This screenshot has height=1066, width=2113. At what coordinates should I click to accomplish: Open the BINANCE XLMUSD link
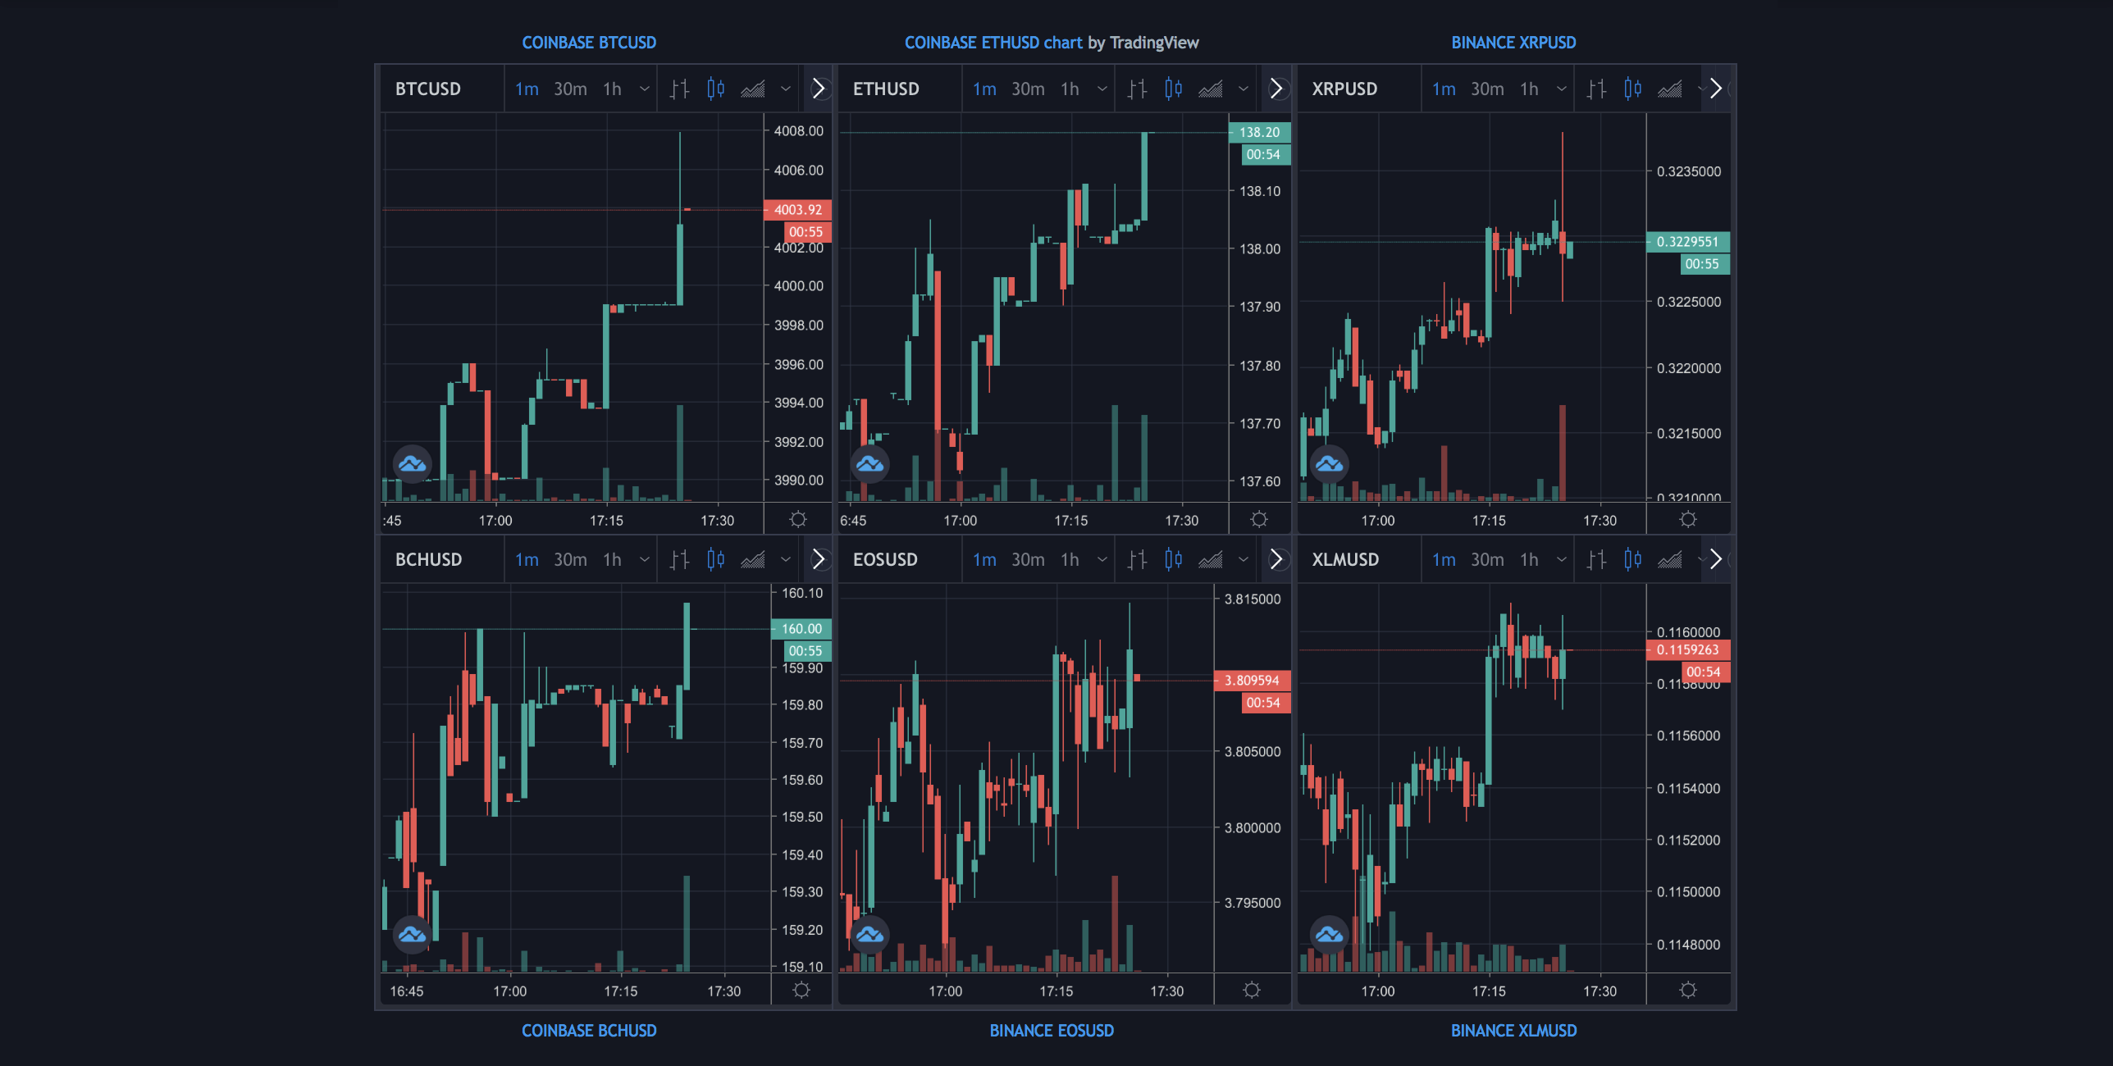tap(1513, 1031)
